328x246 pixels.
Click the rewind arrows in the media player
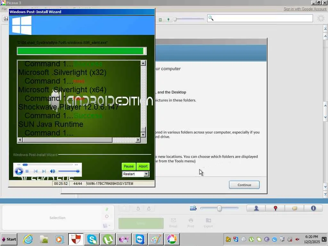[x=19, y=165]
